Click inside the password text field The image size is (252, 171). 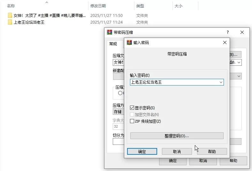[172, 82]
